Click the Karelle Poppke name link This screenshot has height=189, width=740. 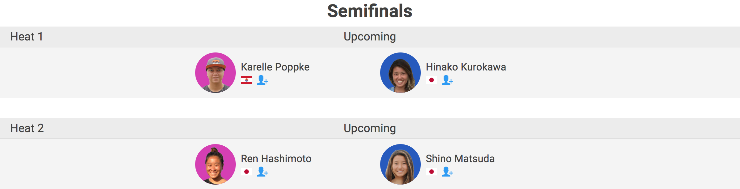tap(275, 67)
